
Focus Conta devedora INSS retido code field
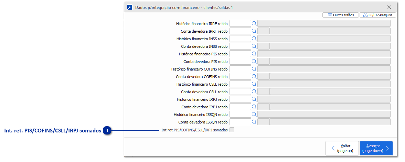click(x=240, y=46)
